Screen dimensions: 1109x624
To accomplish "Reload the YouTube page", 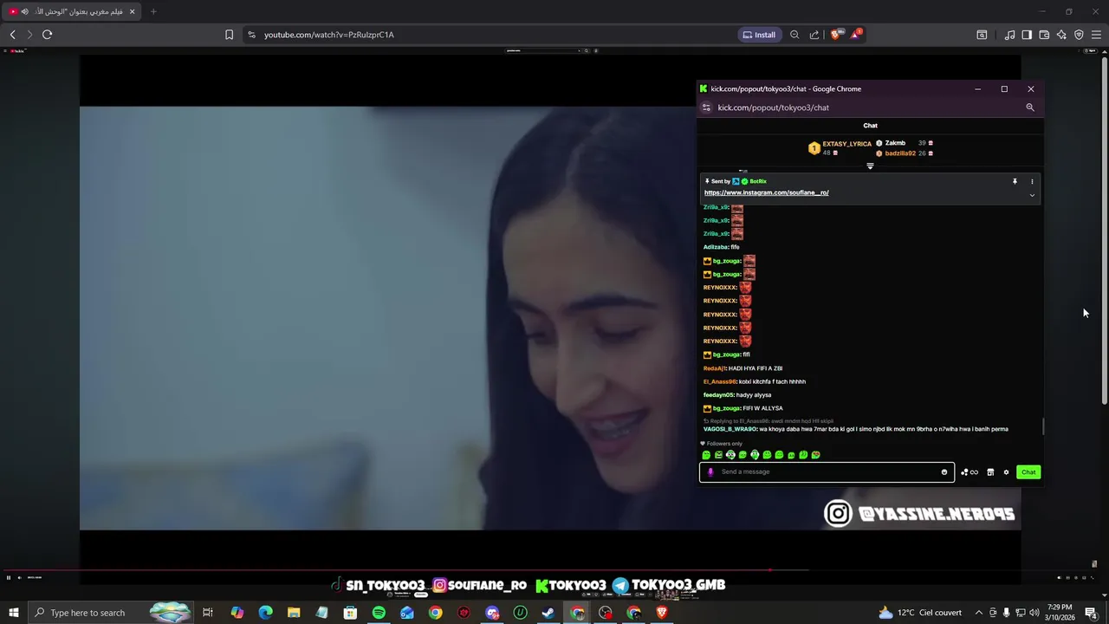I will click(x=47, y=35).
